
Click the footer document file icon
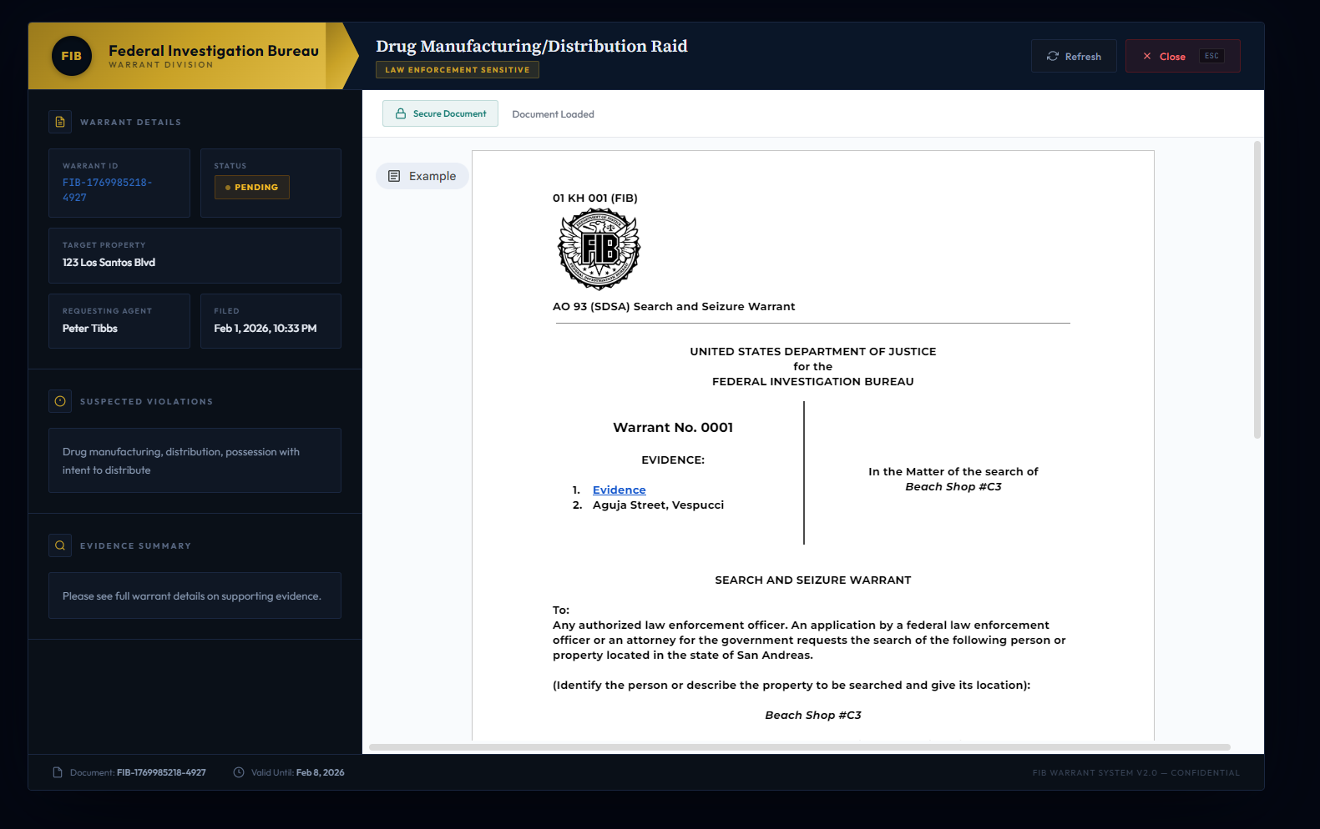point(58,772)
